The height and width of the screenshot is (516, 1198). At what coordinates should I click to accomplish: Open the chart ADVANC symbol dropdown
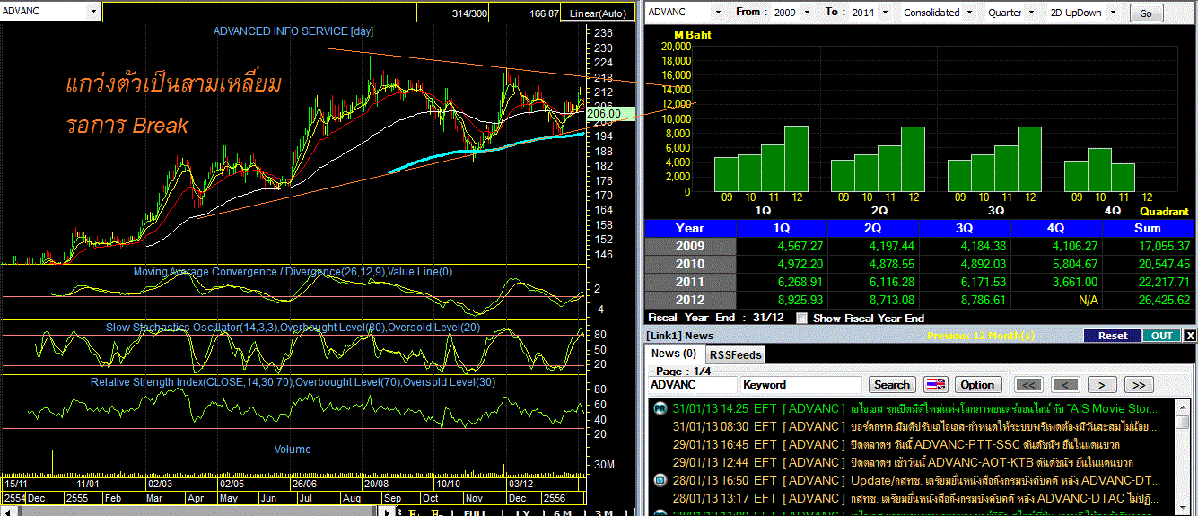tap(94, 12)
